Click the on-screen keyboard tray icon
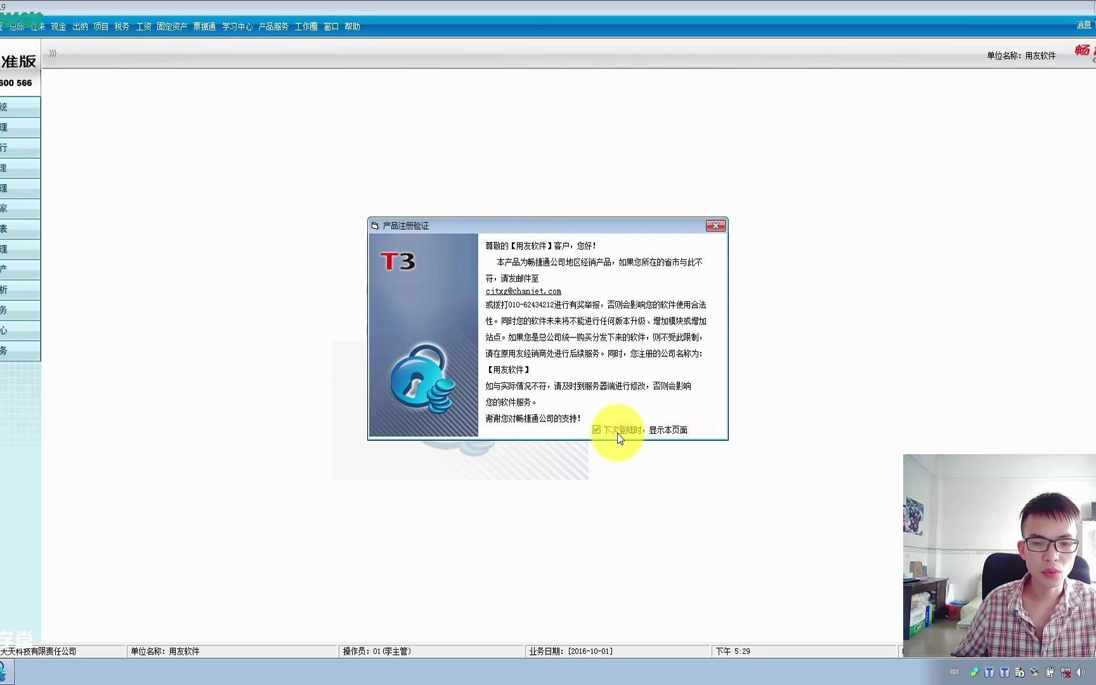The image size is (1096, 685). click(x=955, y=672)
